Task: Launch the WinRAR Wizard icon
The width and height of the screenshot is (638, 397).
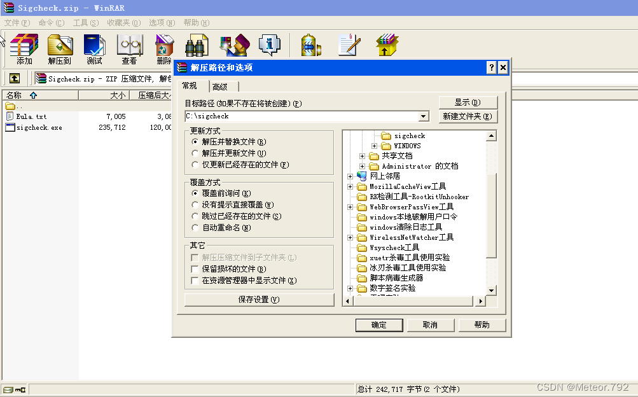Action: [234, 45]
